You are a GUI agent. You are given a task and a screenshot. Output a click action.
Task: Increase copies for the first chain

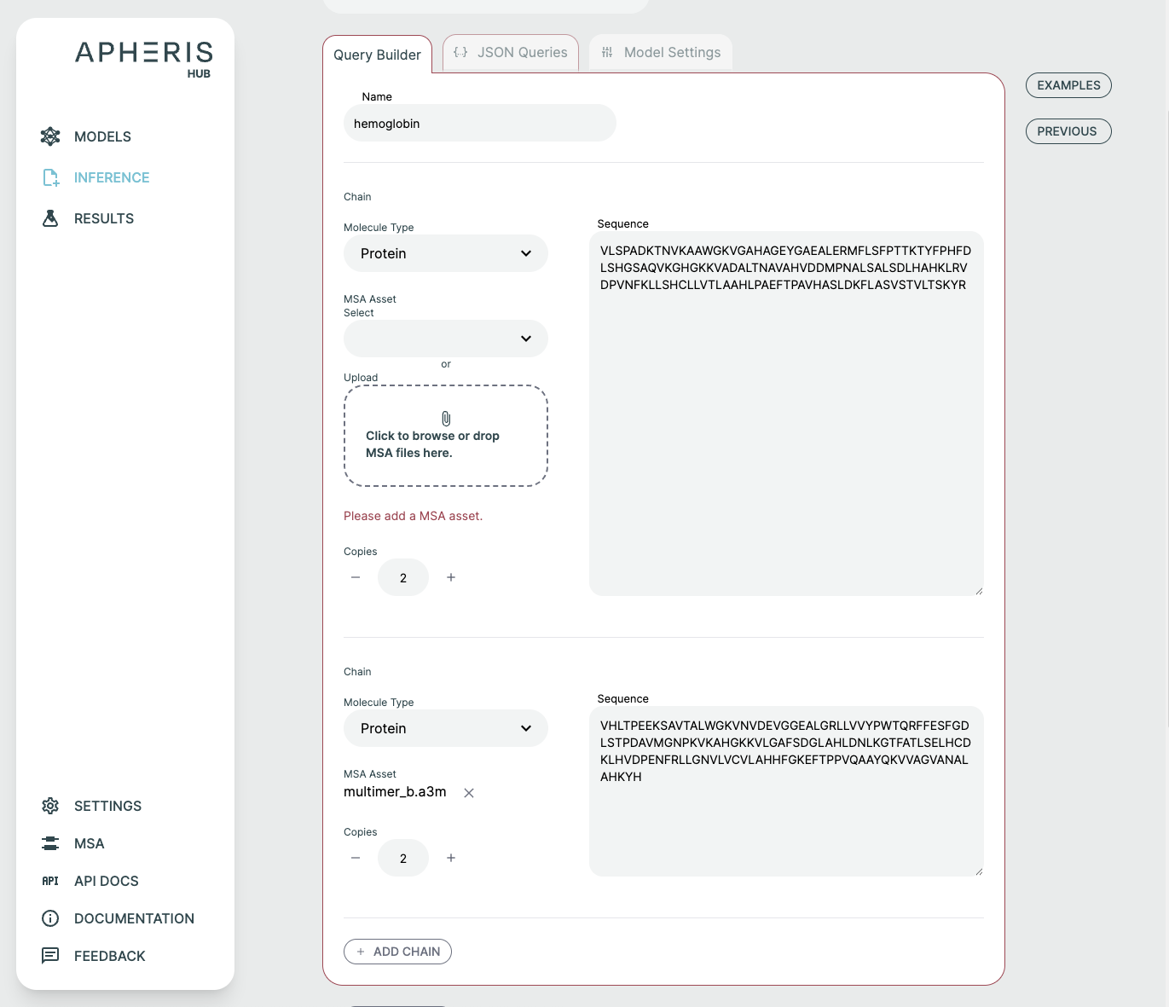(x=451, y=577)
